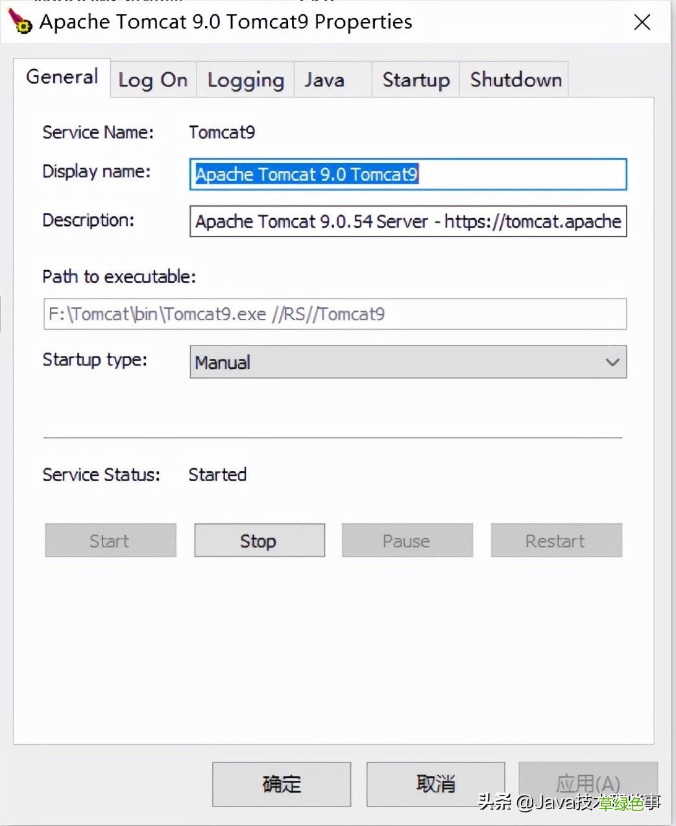Open the Manual startup type combo box

point(408,362)
